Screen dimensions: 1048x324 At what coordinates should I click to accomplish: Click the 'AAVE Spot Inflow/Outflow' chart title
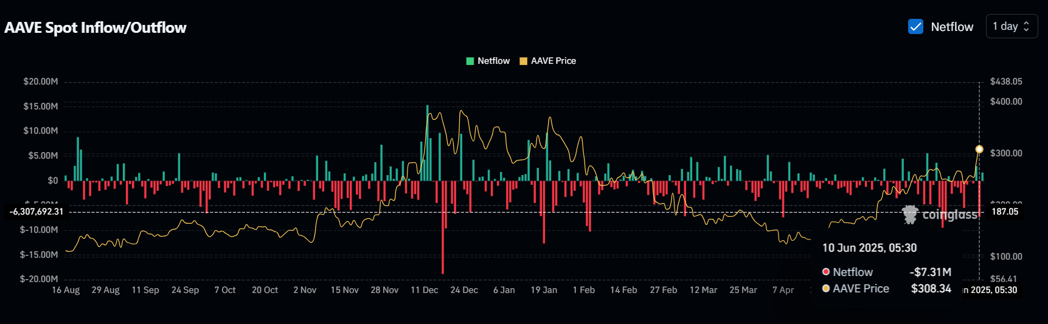(x=95, y=28)
